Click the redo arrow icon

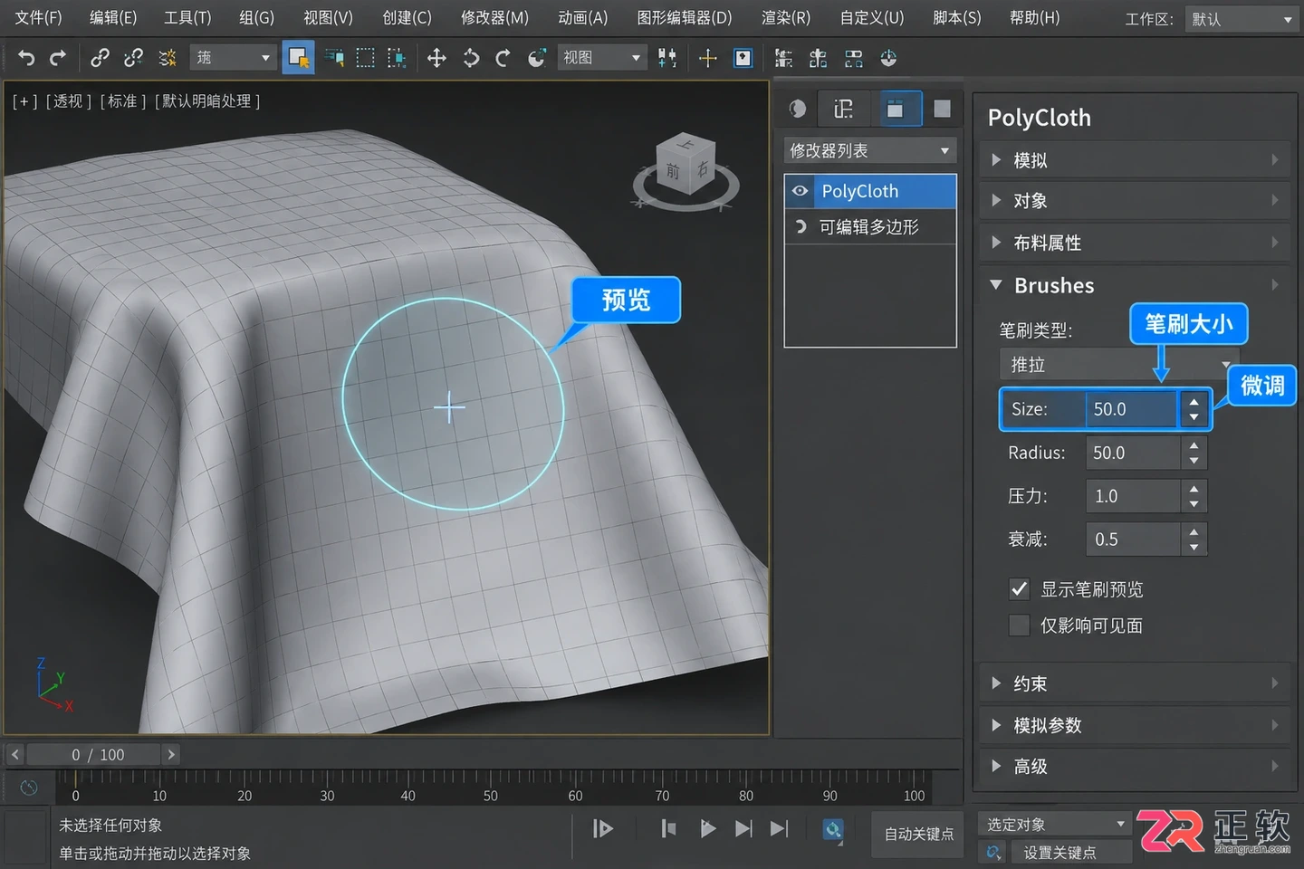[x=58, y=58]
